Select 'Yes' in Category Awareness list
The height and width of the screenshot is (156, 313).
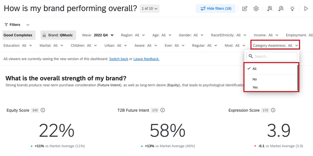[x=255, y=87]
